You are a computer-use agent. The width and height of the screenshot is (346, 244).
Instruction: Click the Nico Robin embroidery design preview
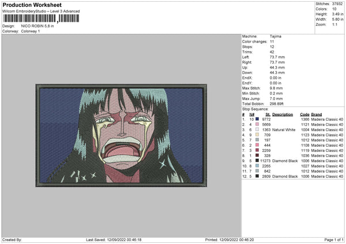coord(121,135)
